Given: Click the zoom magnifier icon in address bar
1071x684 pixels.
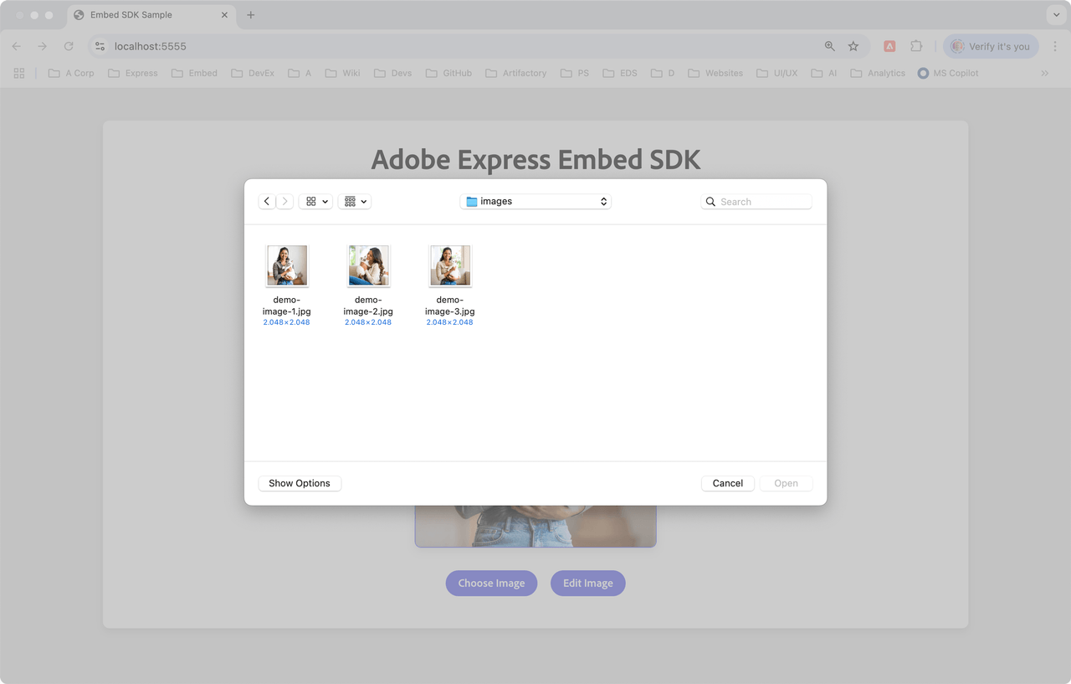Looking at the screenshot, I should (829, 47).
